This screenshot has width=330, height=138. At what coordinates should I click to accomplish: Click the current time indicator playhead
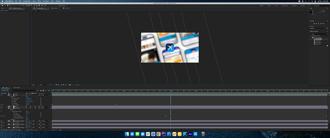171,91
